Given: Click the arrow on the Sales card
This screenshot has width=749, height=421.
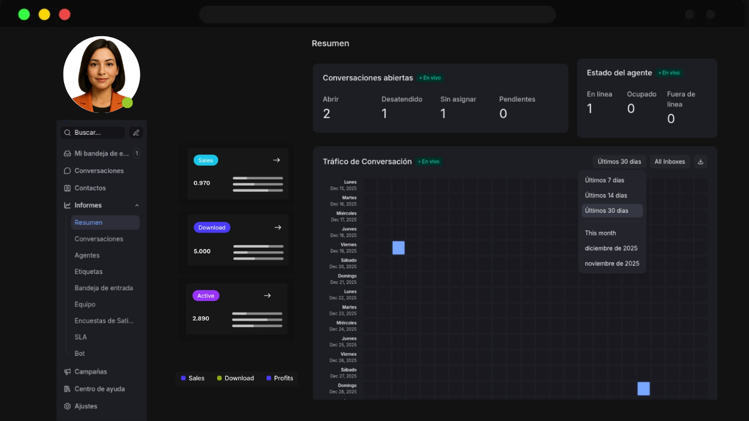Looking at the screenshot, I should [x=276, y=160].
